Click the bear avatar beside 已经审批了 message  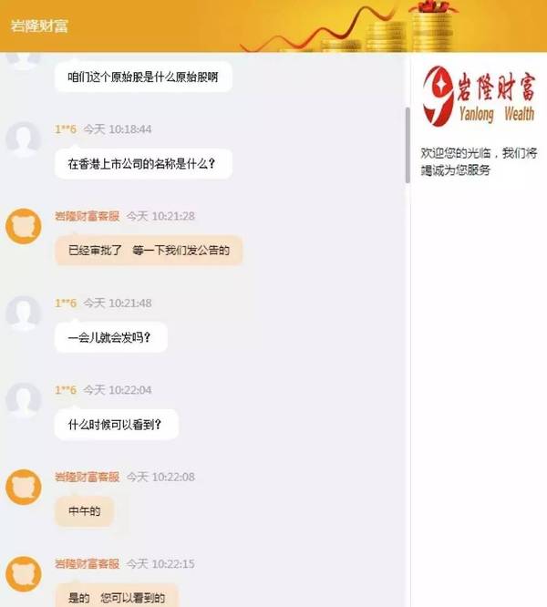pyautogui.click(x=23, y=226)
